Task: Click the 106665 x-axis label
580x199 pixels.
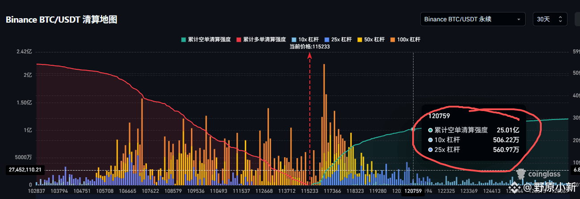Action: (x=128, y=191)
